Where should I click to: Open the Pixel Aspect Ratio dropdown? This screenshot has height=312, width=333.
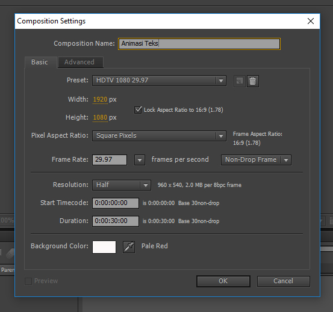pyautogui.click(x=159, y=136)
